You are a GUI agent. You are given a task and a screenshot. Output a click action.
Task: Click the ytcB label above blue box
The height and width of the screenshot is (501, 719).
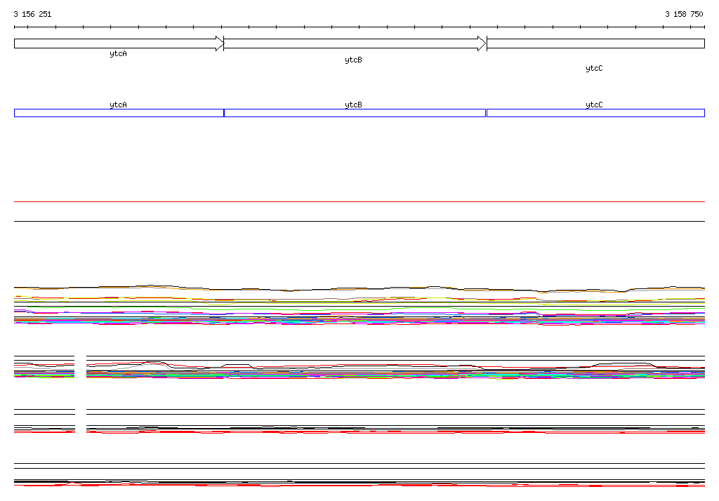354,105
